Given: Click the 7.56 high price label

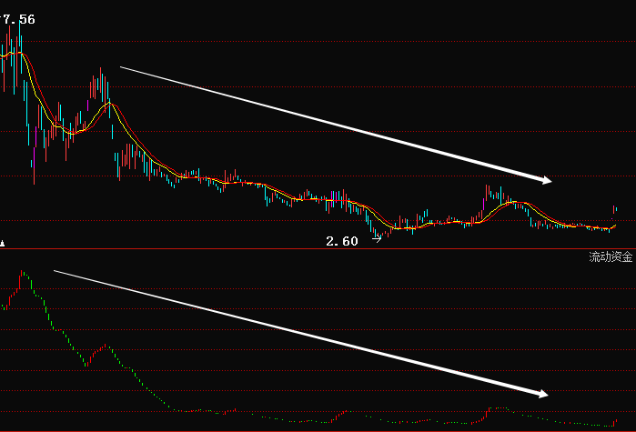Looking at the screenshot, I should point(18,19).
